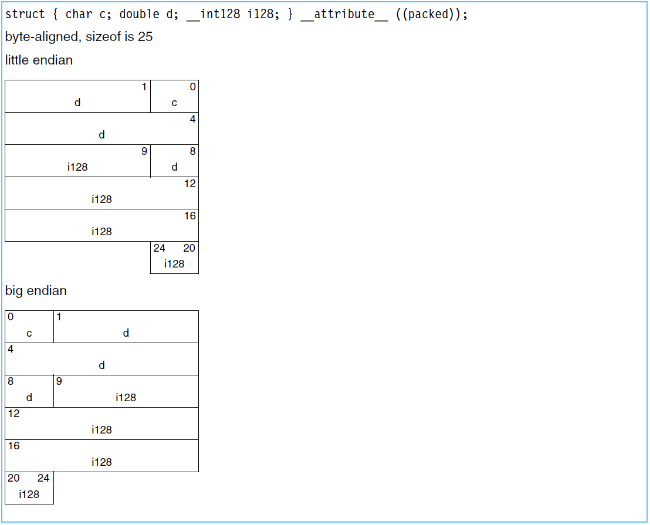
Task: Select big endian i128 row at offset 12
Action: click(101, 424)
